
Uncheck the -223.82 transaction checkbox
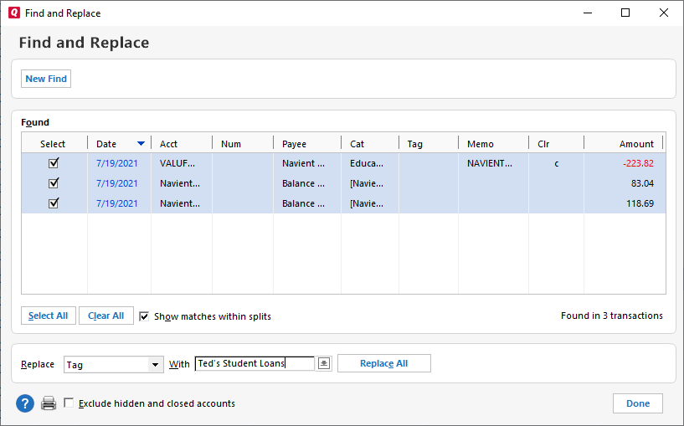(x=54, y=163)
